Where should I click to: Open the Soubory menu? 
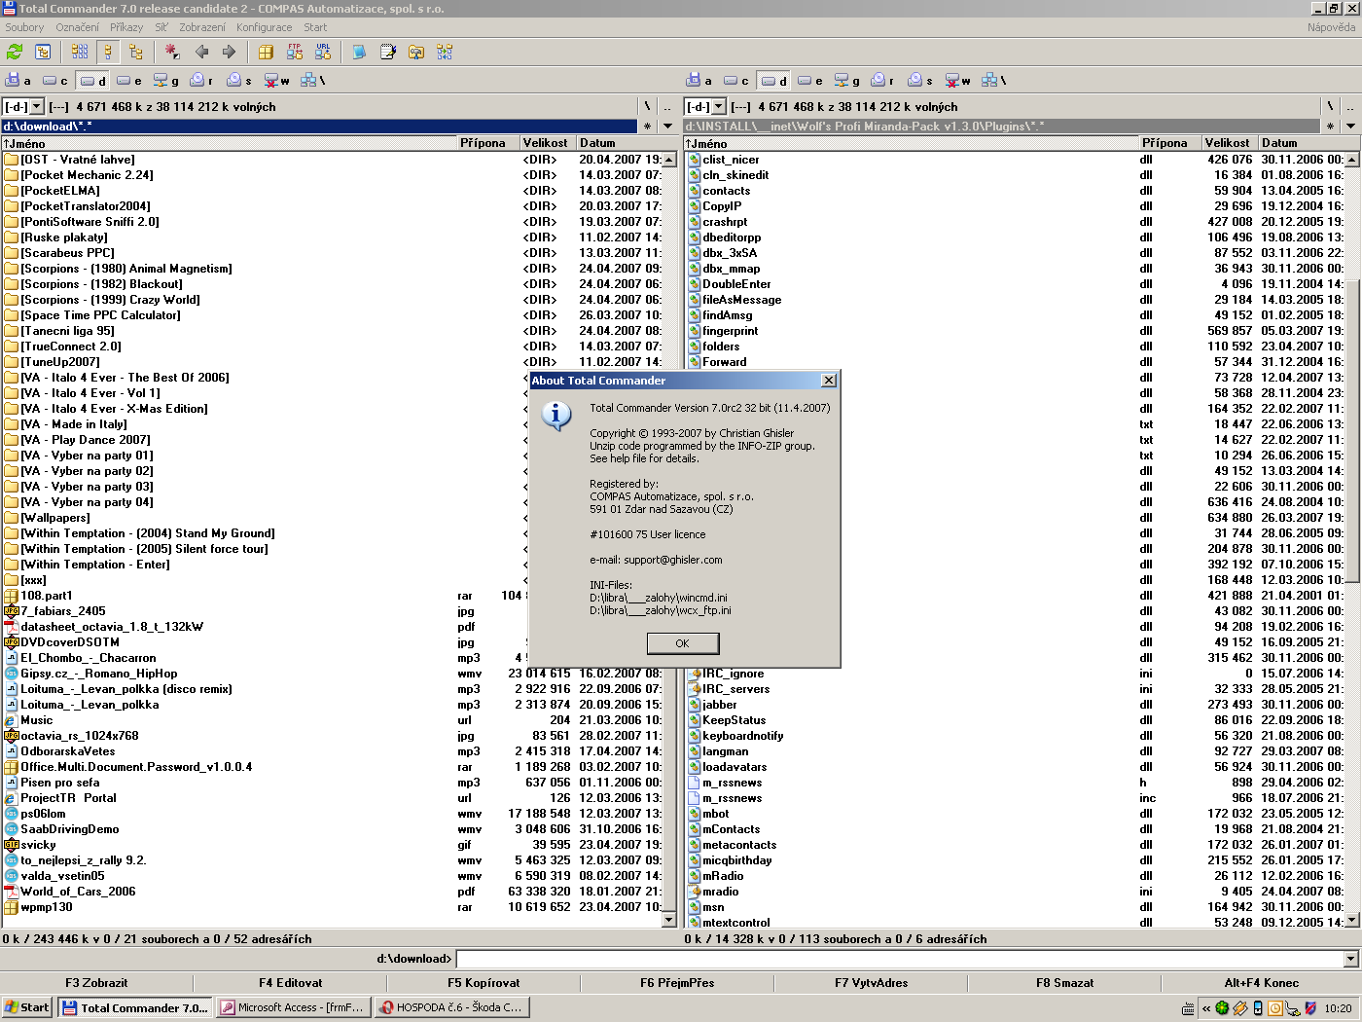tap(24, 27)
